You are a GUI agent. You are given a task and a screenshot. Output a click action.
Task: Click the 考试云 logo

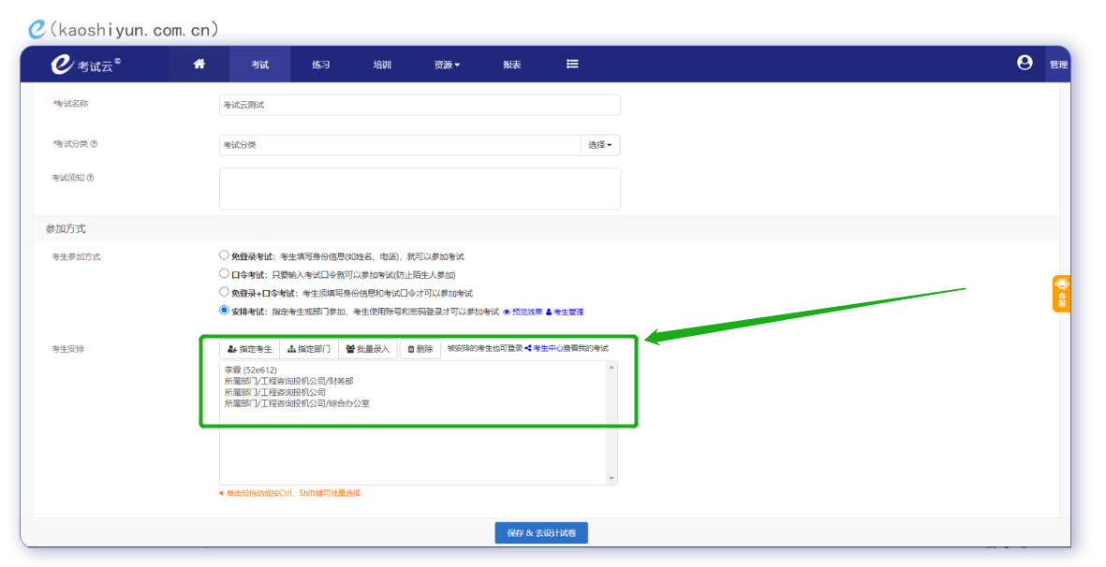[87, 65]
